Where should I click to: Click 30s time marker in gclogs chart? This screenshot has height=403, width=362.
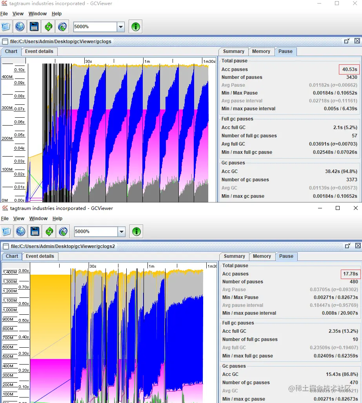[89, 62]
